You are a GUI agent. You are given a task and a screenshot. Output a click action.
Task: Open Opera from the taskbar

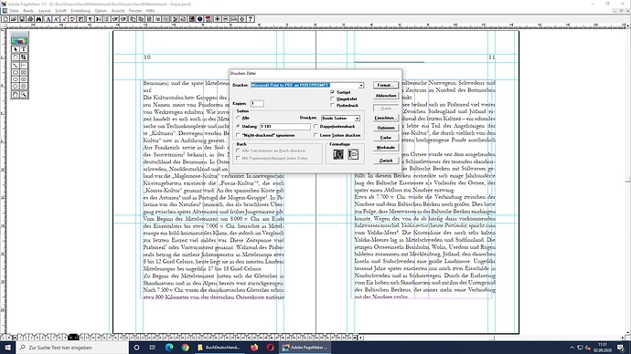(271, 348)
